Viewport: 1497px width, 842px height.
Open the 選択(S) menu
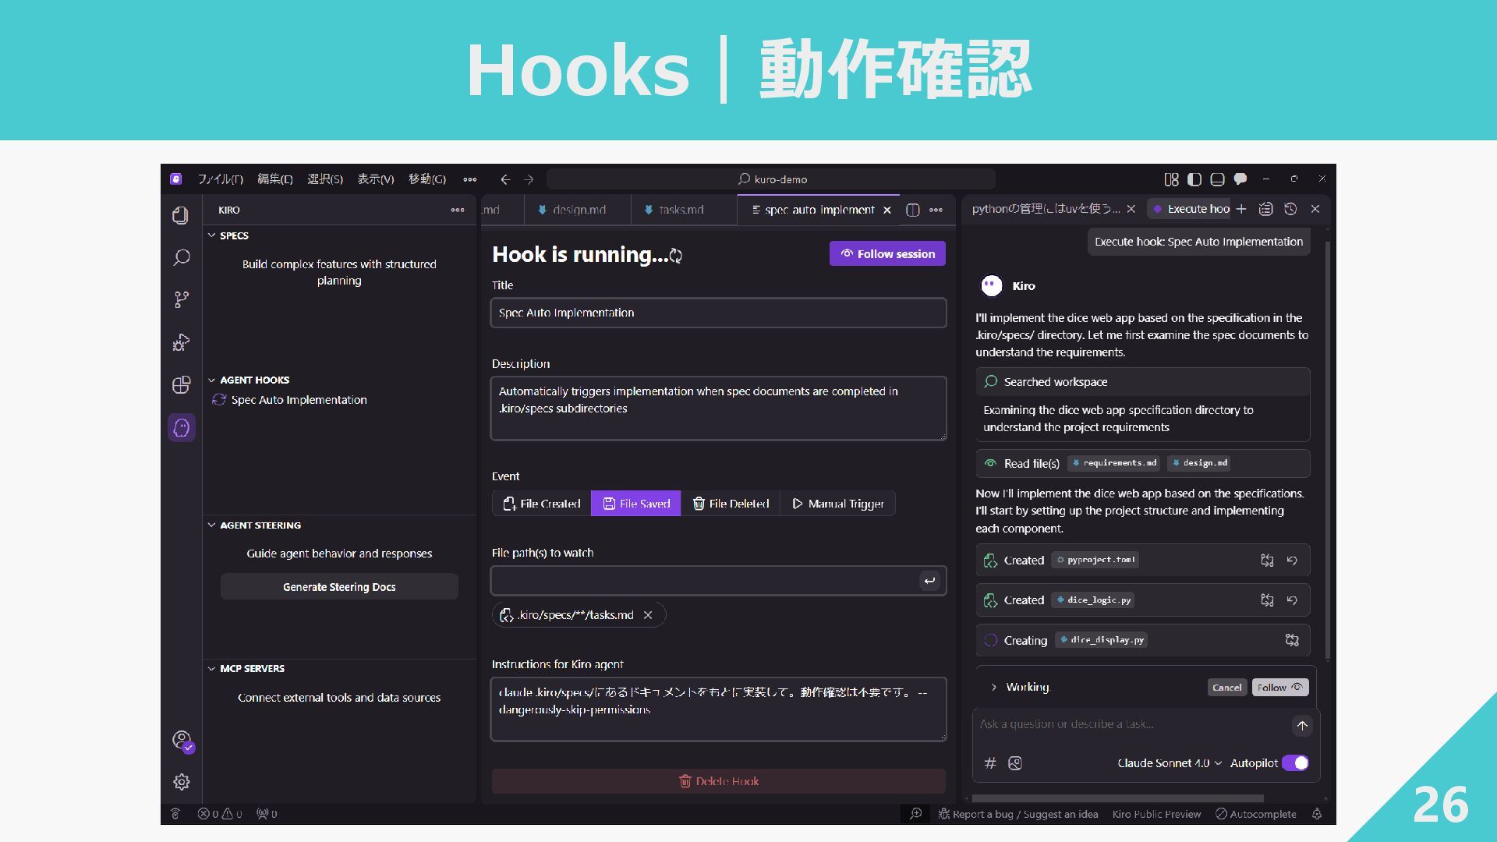click(325, 179)
